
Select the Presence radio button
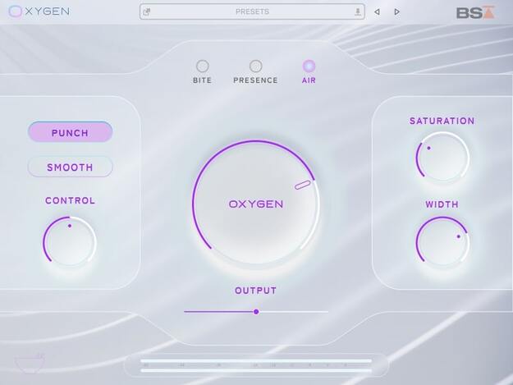click(255, 66)
